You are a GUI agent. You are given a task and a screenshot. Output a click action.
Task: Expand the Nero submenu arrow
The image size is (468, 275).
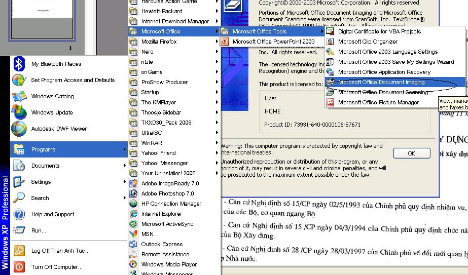point(217,52)
